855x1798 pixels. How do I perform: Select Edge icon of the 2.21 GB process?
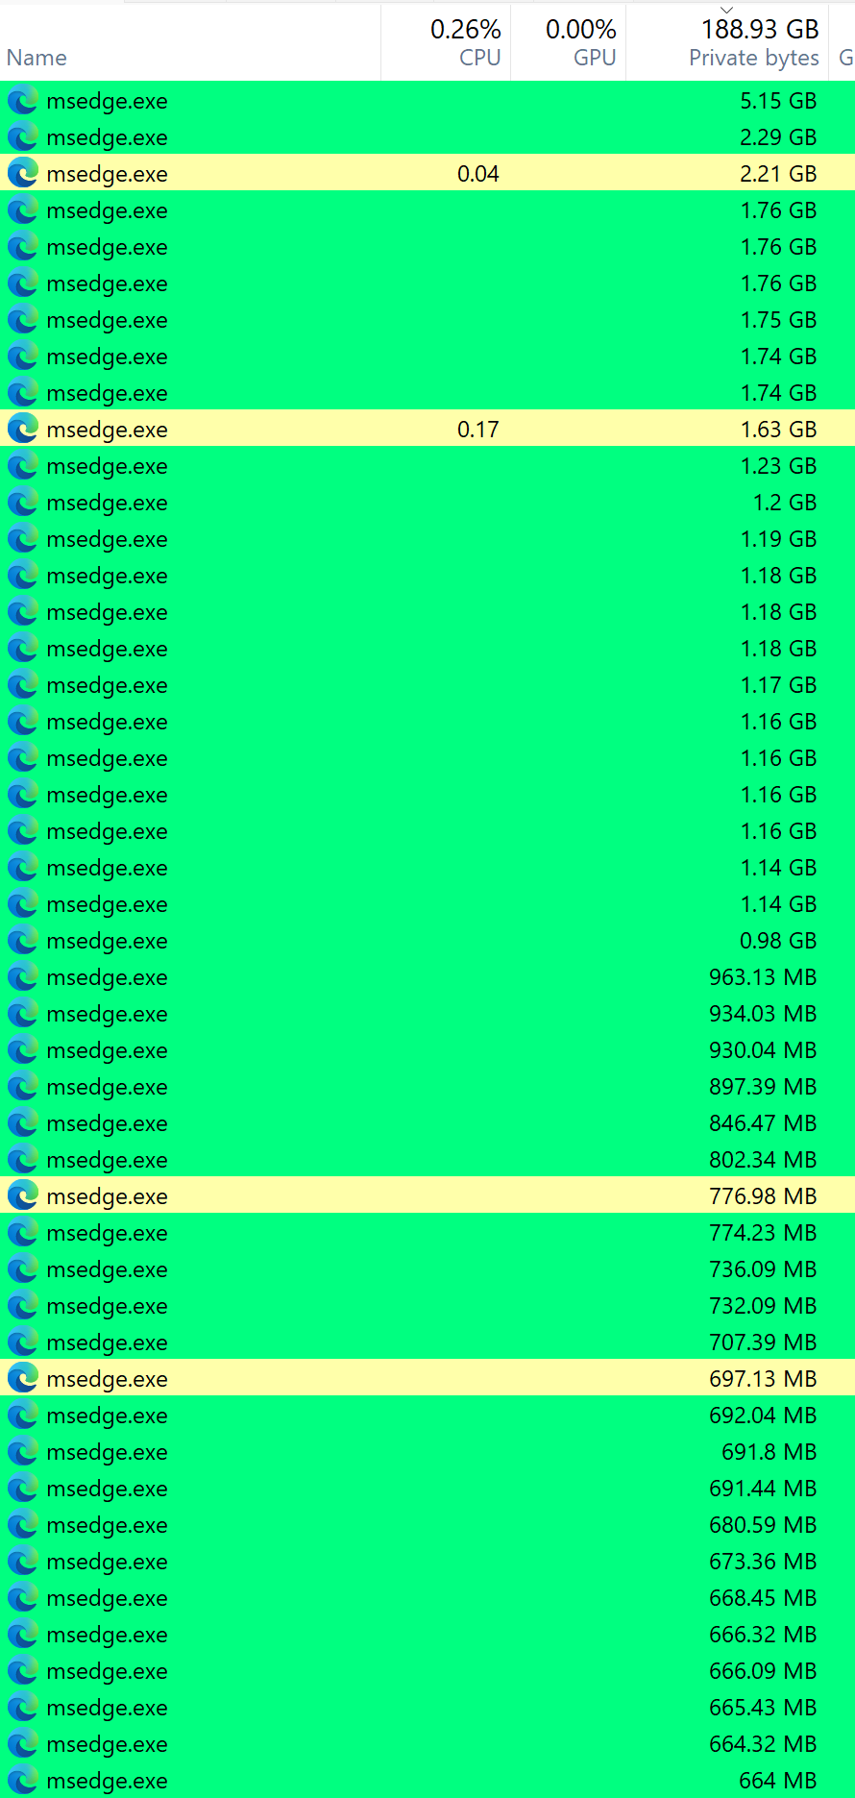23,174
